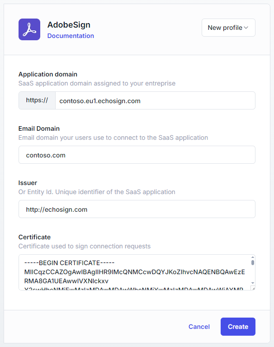Screen dimensions: 274x347
Task: Click the AdobeSign app logo icon
Action: [x=29, y=29]
